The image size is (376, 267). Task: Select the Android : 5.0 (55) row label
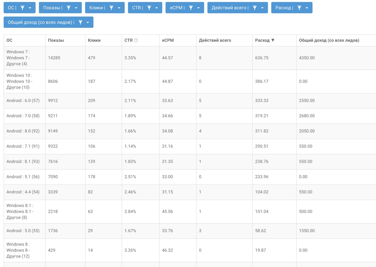[23, 231]
